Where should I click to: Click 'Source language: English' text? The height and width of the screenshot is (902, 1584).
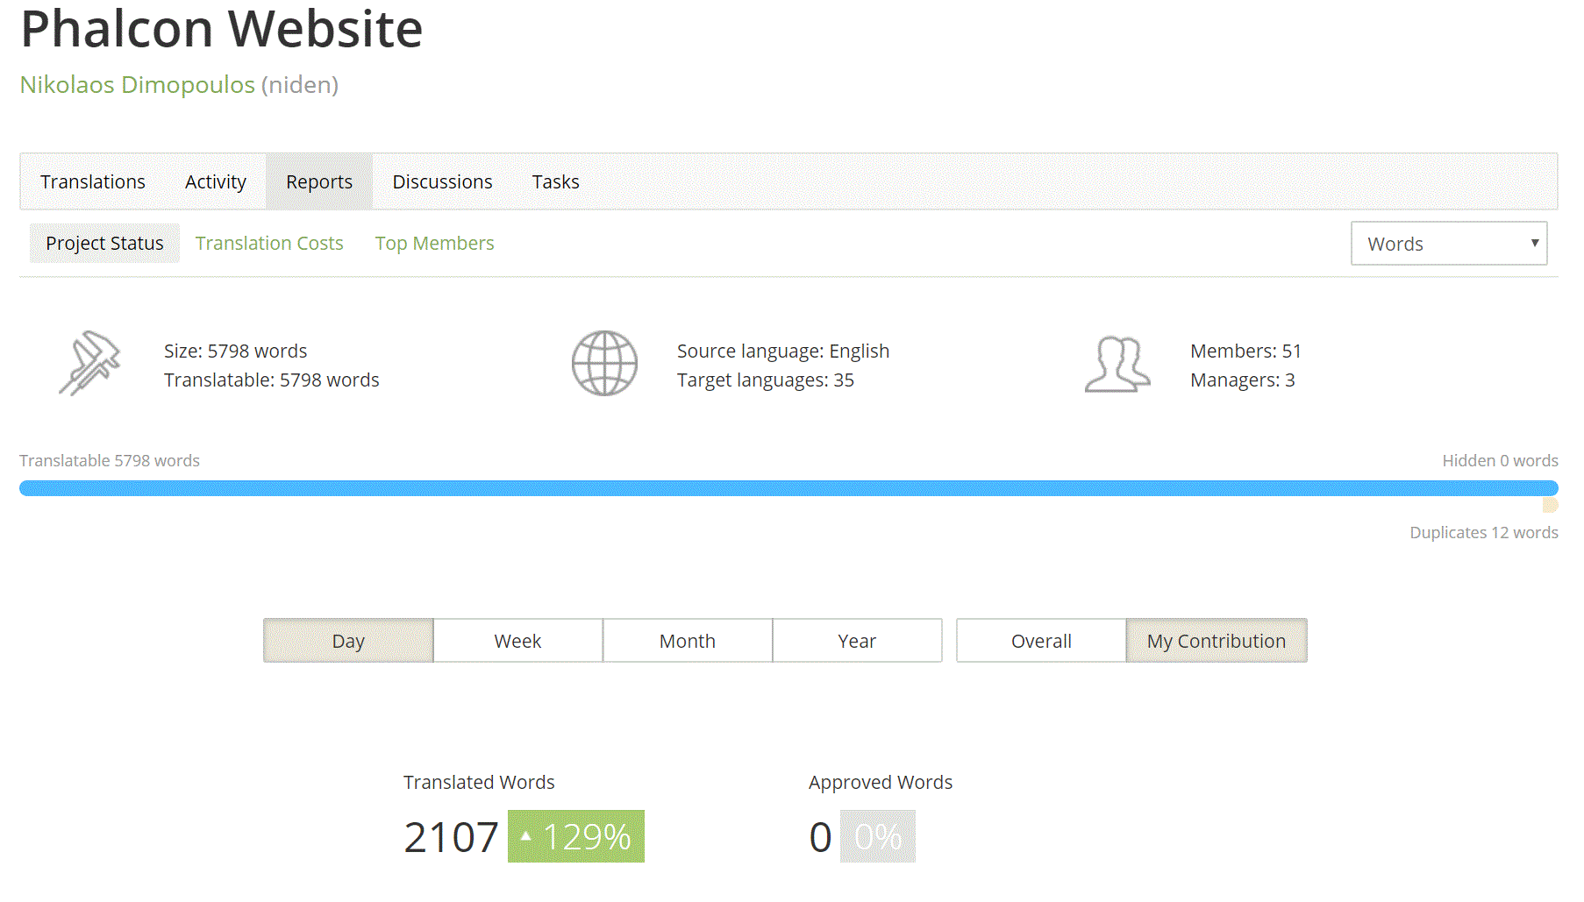(x=783, y=351)
